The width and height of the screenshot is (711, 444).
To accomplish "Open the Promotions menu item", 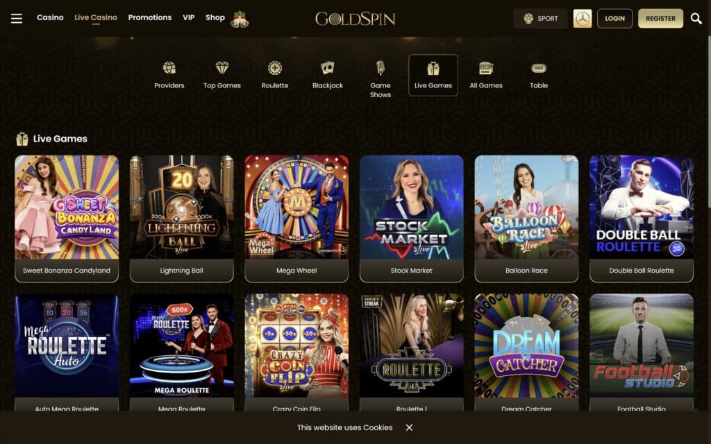I will [x=150, y=17].
